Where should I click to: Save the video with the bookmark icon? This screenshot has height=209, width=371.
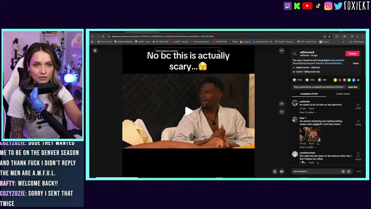pyautogui.click(x=319, y=80)
